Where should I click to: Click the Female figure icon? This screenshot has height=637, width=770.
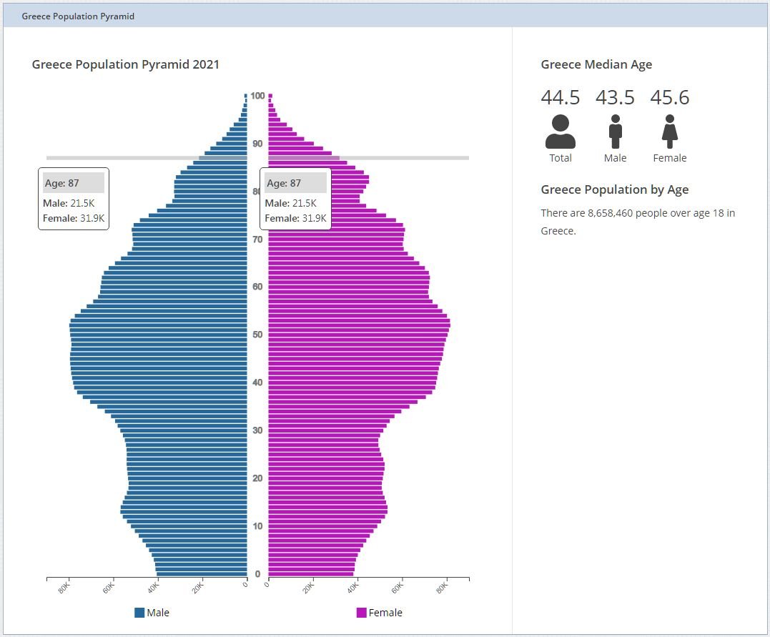669,132
